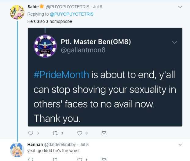
Task: Send Salde's tweet via direct message
Action: click(104, 133)
